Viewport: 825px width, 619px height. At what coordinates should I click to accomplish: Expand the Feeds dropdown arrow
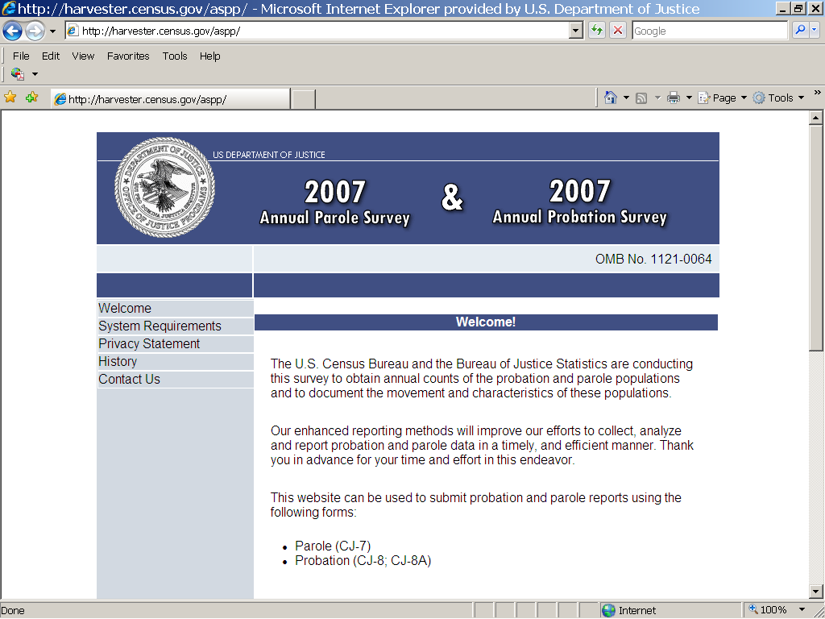tap(657, 98)
